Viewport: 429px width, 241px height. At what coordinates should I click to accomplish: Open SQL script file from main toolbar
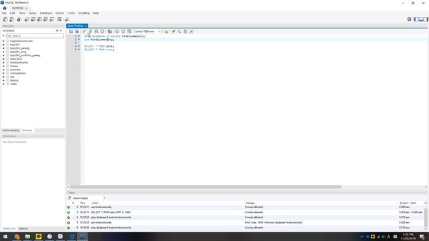coord(12,19)
